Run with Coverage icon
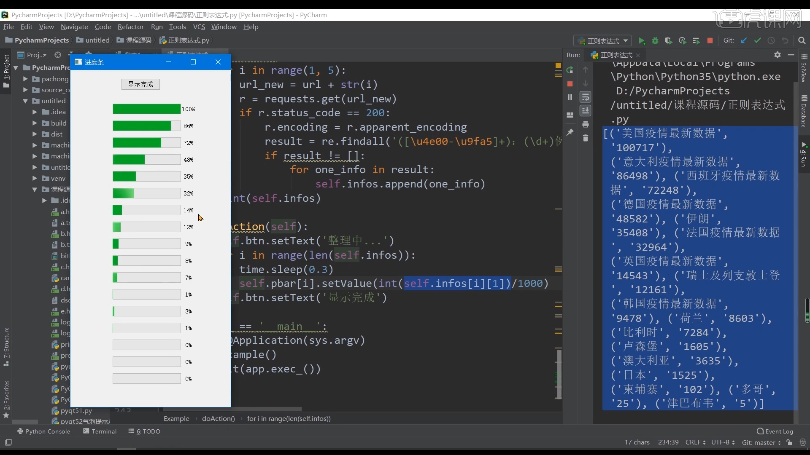Image resolution: width=810 pixels, height=455 pixels. tap(669, 41)
